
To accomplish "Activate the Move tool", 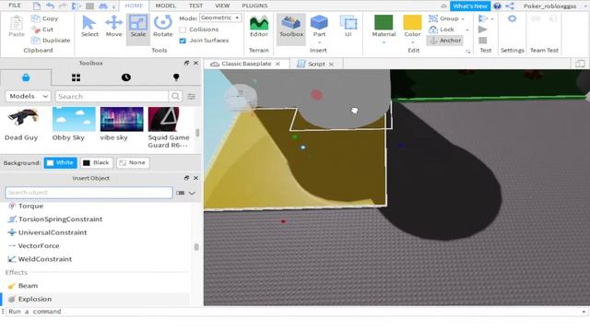I will click(x=113, y=27).
